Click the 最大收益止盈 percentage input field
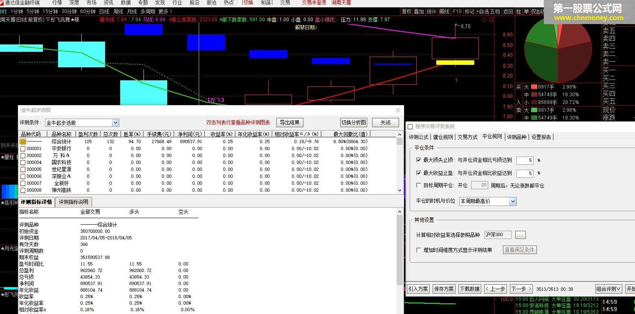Image resolution: width=635 pixels, height=314 pixels. click(x=525, y=173)
